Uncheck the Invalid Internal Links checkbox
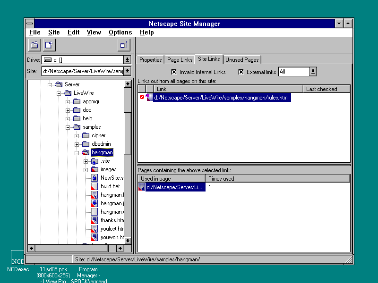 [x=174, y=72]
